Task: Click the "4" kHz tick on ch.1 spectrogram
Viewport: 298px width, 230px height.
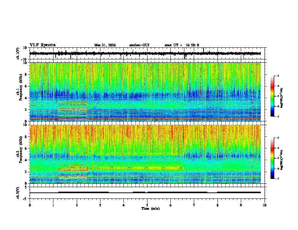Action: tap(26, 98)
